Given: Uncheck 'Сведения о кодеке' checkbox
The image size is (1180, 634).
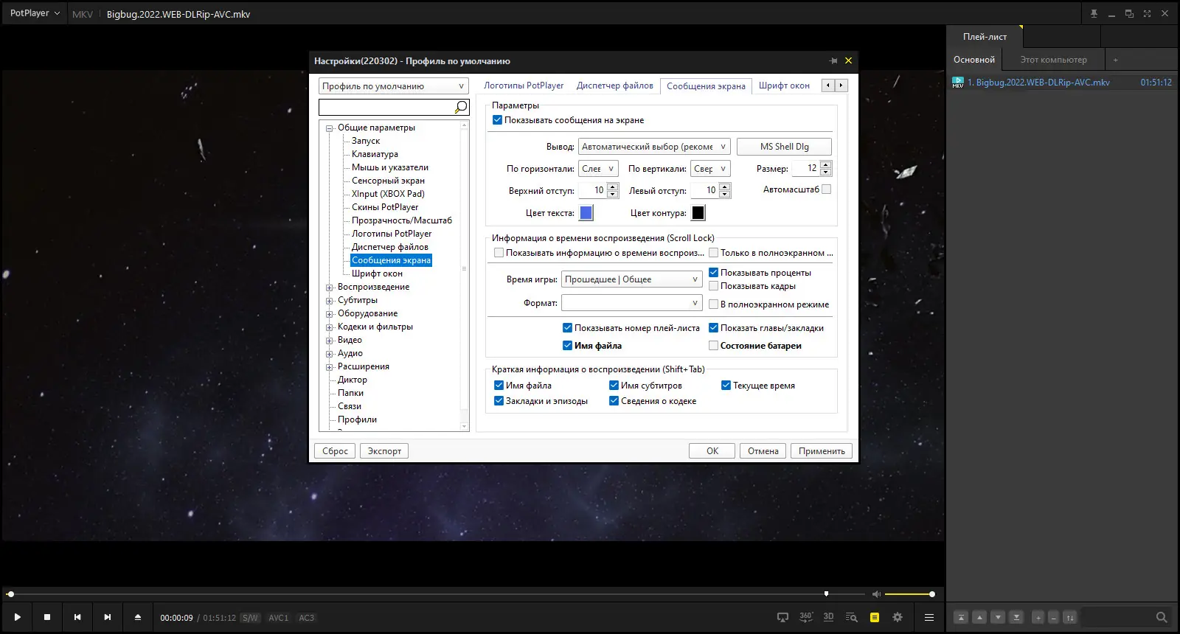Looking at the screenshot, I should click(x=614, y=401).
